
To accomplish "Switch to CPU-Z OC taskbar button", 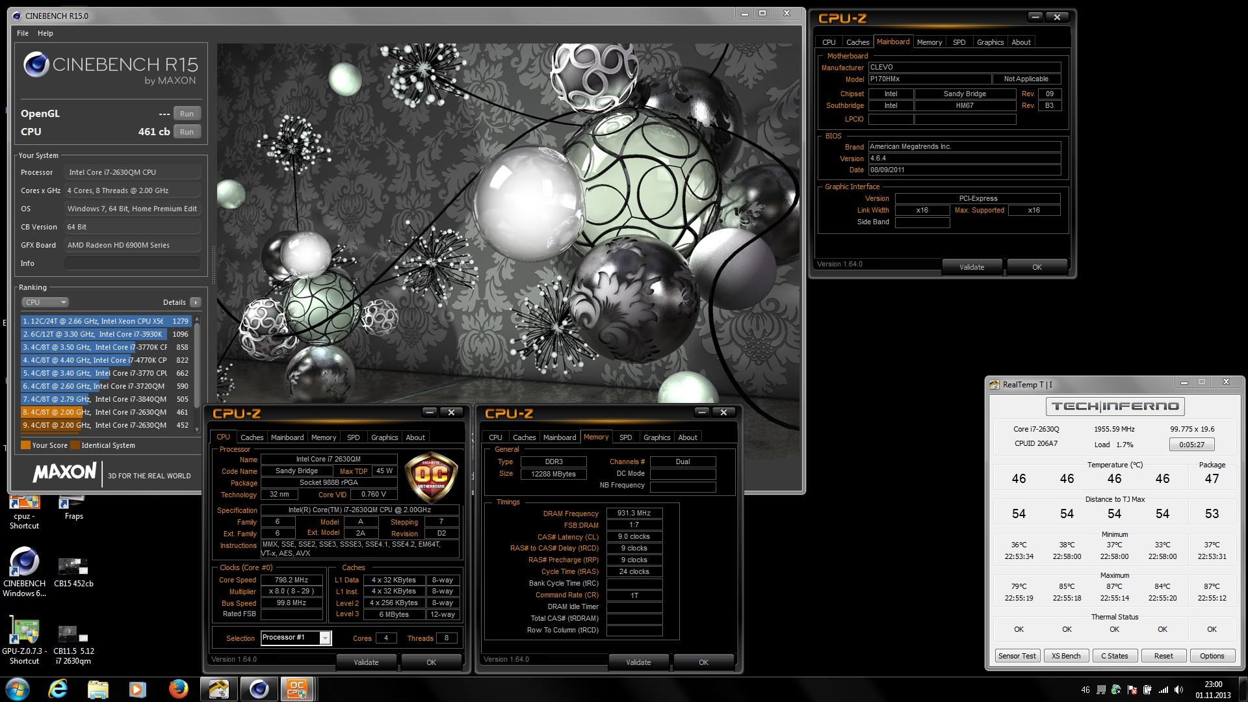I will [x=298, y=688].
